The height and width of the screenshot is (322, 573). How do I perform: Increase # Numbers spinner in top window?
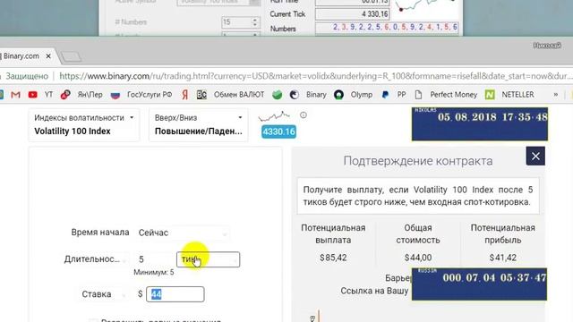255,20
